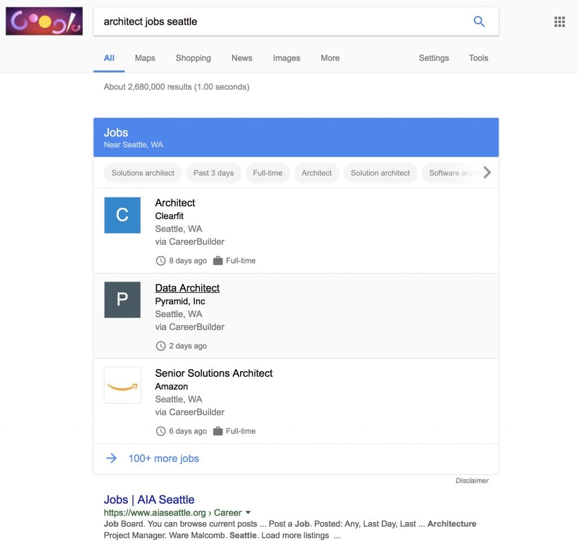Click 'Seattle, WA' location under Pyramid, Inc
The width and height of the screenshot is (577, 551).
tap(179, 314)
